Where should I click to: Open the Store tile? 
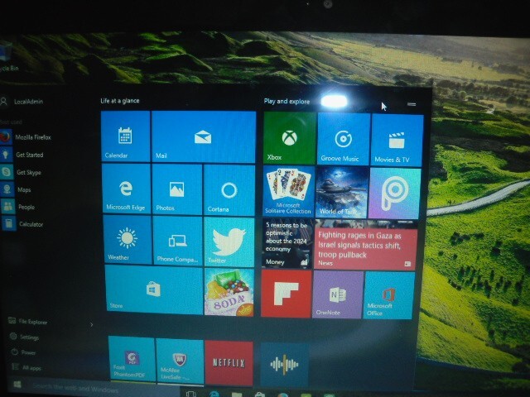(154, 289)
